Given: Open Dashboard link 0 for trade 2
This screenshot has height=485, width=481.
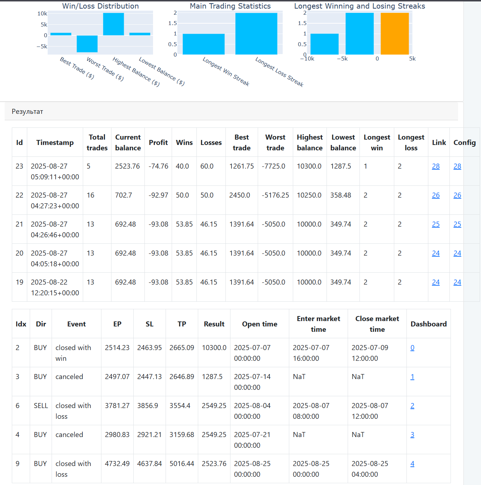Looking at the screenshot, I should [412, 348].
